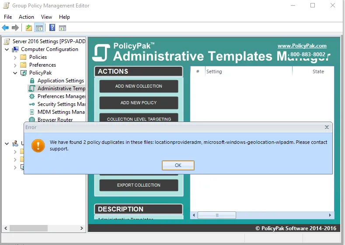
Task: Click the Add New Collection button
Action: 139,86
